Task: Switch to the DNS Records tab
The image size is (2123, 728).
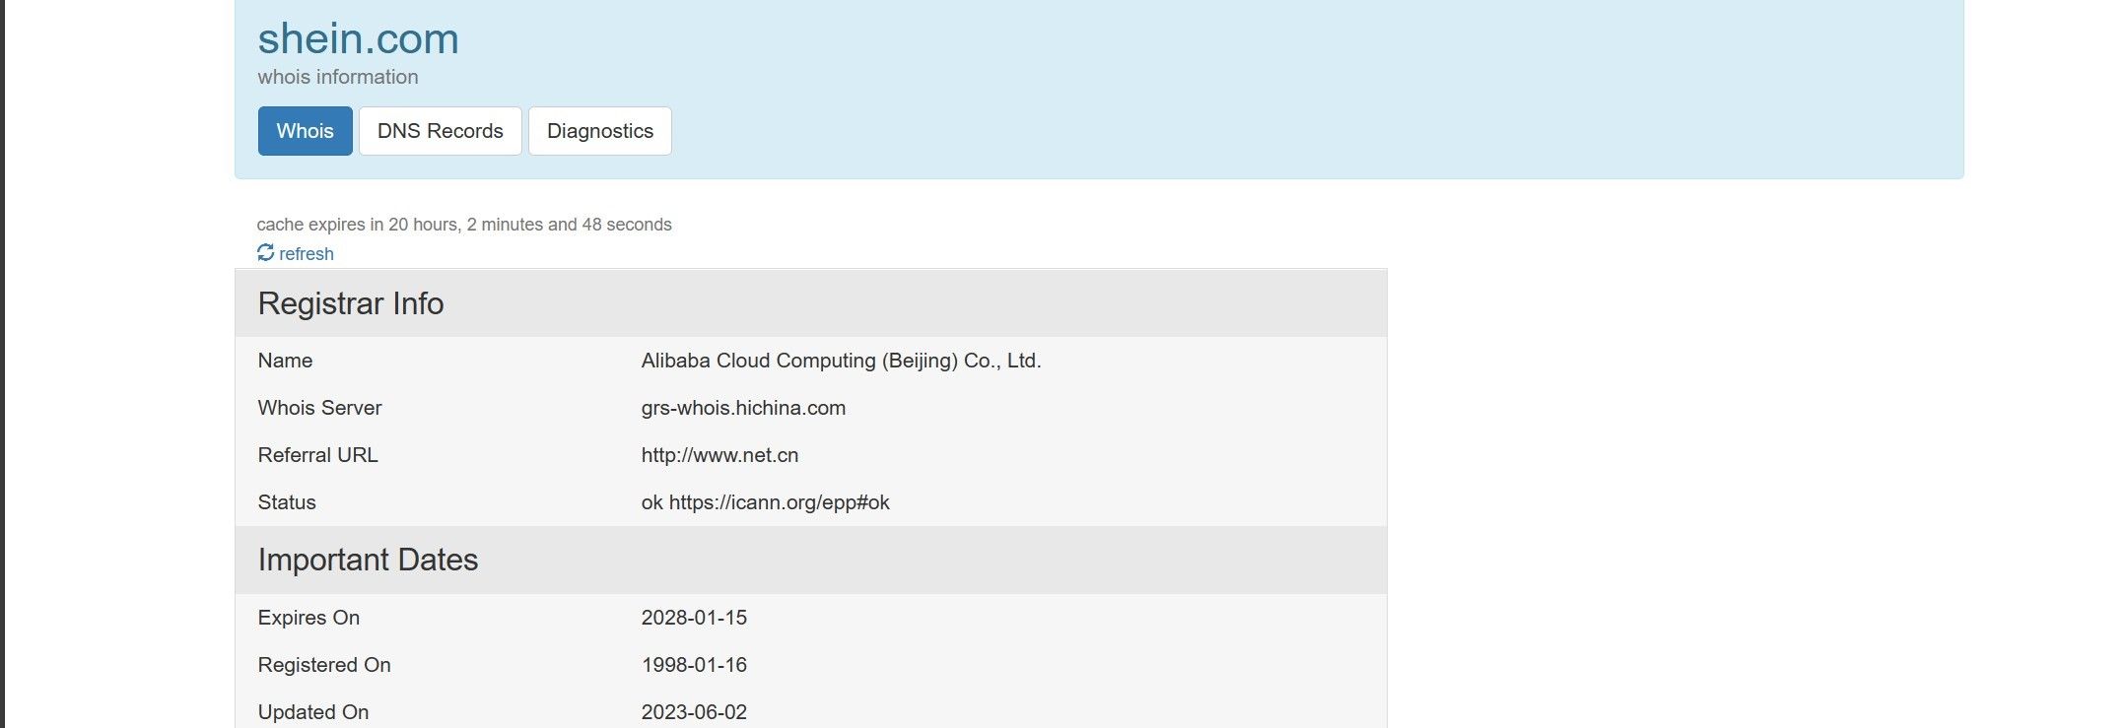Action: coord(440,131)
